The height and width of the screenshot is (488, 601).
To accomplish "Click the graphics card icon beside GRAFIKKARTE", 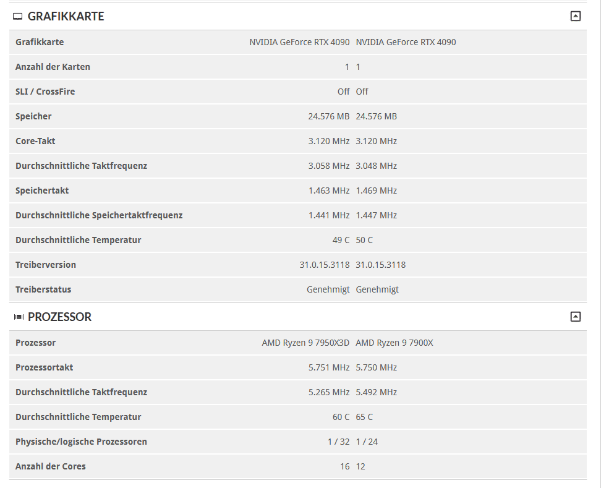I will pyautogui.click(x=18, y=17).
